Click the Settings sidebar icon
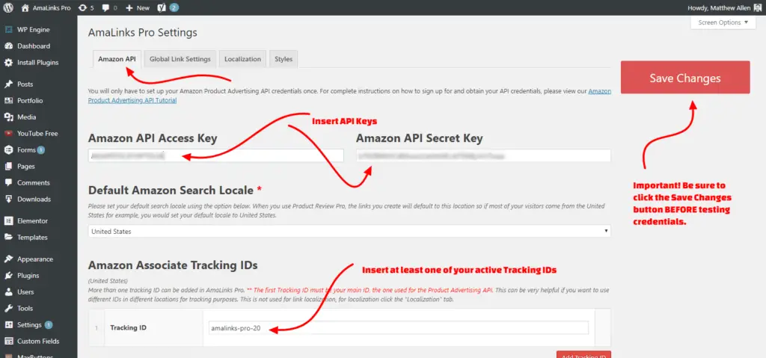This screenshot has height=358, width=766. click(x=8, y=325)
